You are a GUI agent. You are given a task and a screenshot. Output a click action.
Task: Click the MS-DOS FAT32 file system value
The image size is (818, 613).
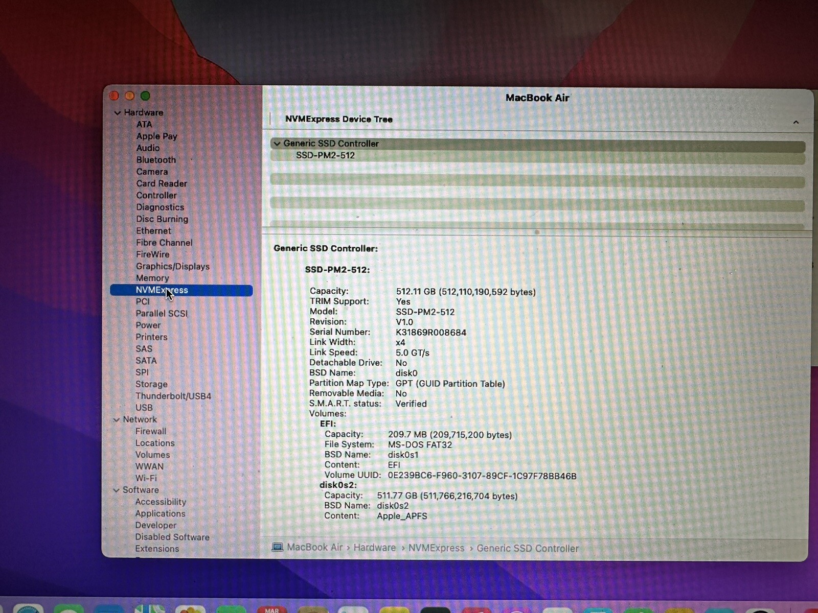[420, 445]
